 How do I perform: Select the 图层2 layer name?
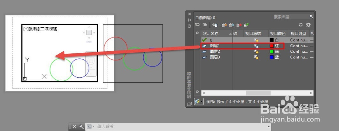[215, 52]
